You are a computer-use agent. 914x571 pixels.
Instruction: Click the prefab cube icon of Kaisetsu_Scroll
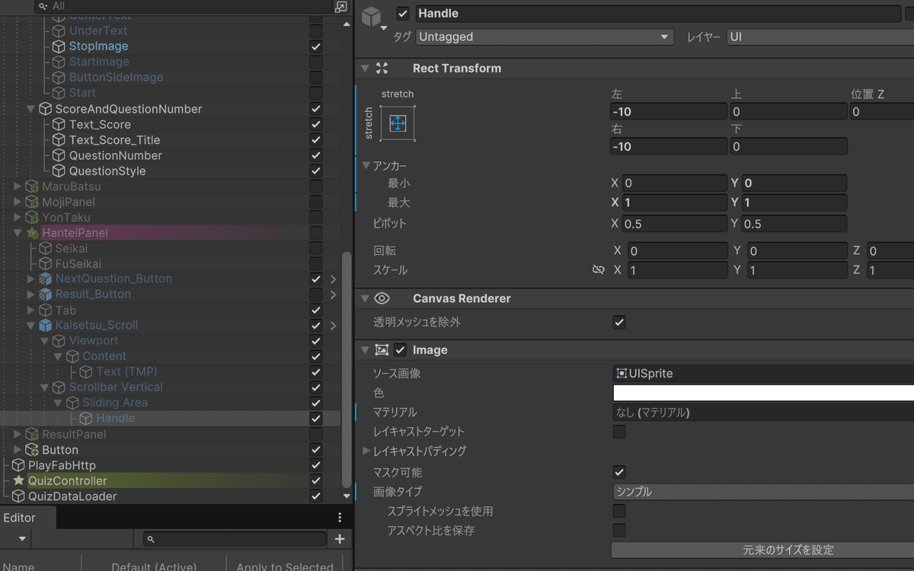click(x=45, y=325)
